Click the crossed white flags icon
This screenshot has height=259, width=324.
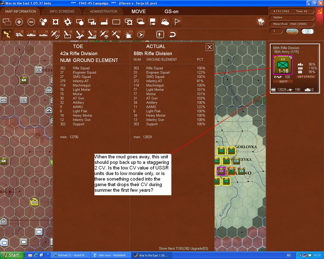tap(261, 22)
